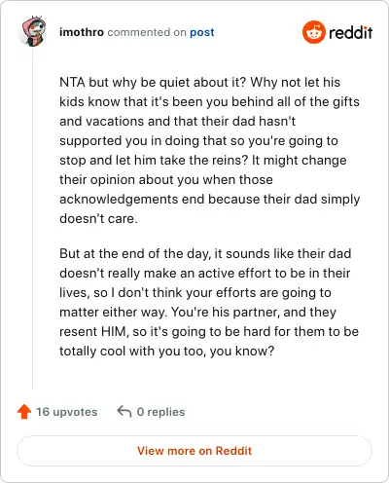389x483 pixels.
Task: Open the imothro username profile link
Action: pyautogui.click(x=82, y=32)
